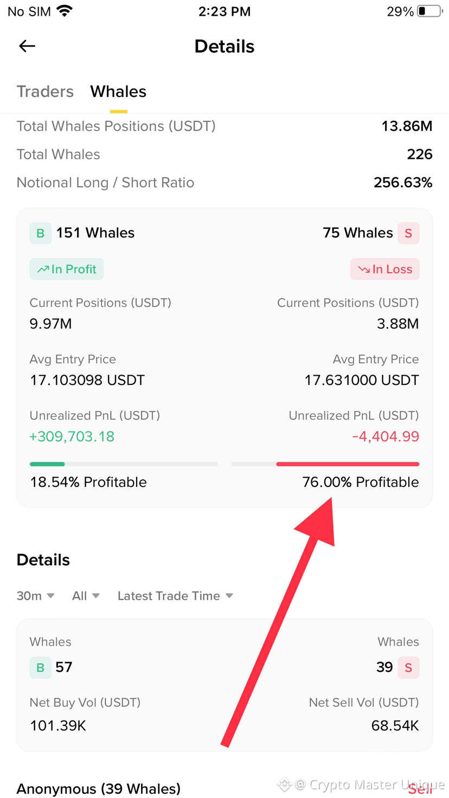Tap the In Profit trend badge
The height and width of the screenshot is (798, 449).
click(66, 269)
